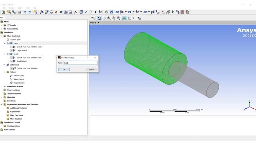Click the question mark help button in dialog
Screen dimensions: 256x144
coord(88,58)
